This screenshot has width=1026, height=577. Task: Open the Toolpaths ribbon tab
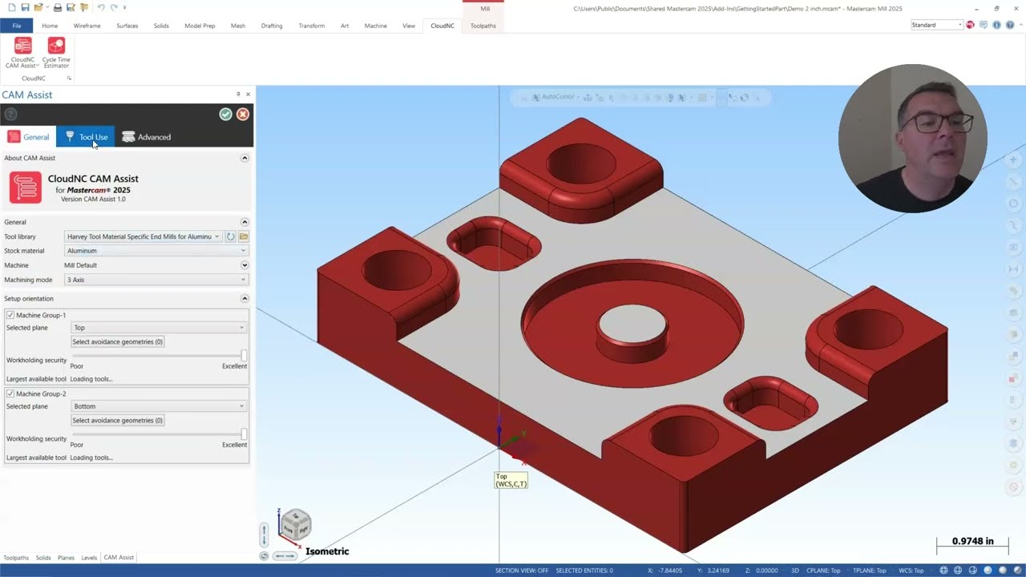tap(483, 26)
